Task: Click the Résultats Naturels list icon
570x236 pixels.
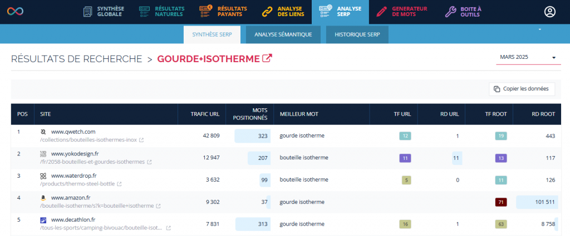Action: (144, 12)
